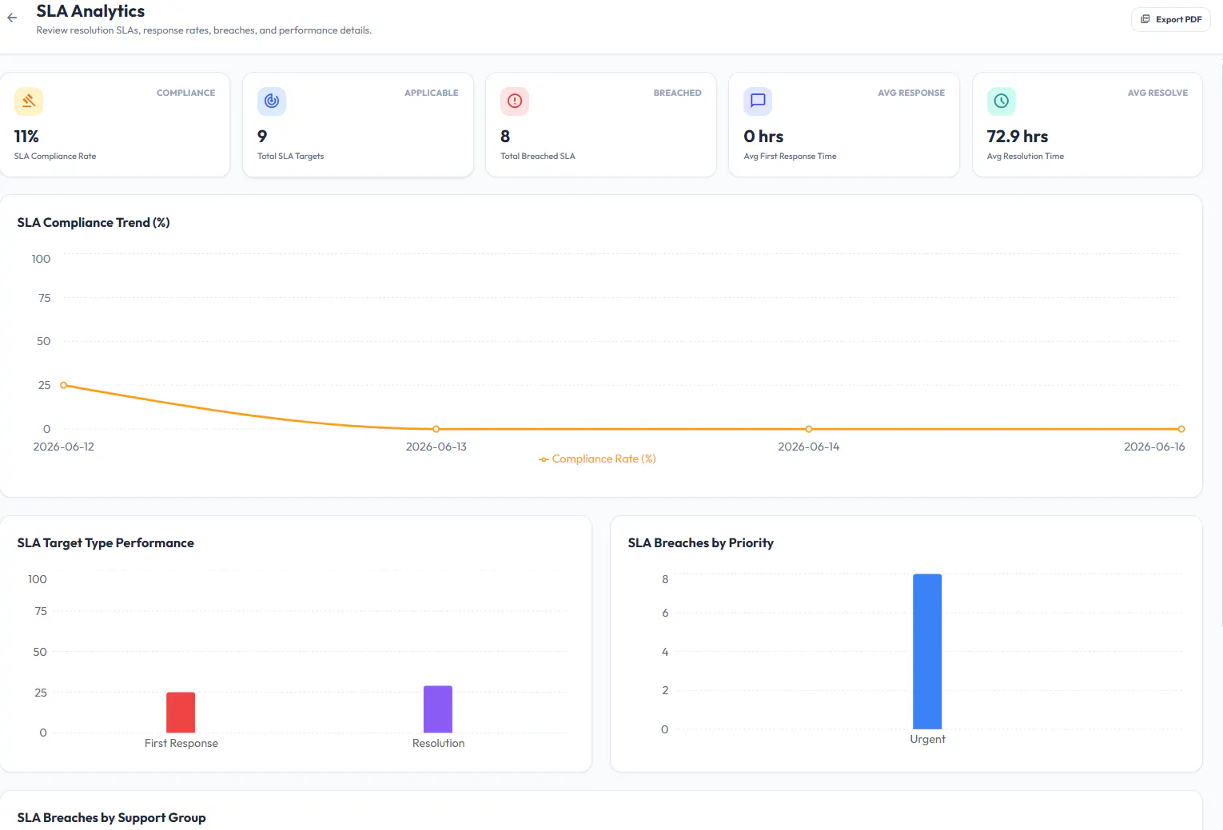
Task: Click the Avg Resolution Time caption
Action: click(x=1026, y=157)
